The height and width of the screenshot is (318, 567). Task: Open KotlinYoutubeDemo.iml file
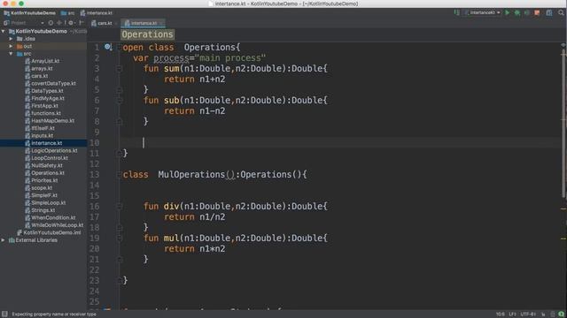click(x=49, y=232)
